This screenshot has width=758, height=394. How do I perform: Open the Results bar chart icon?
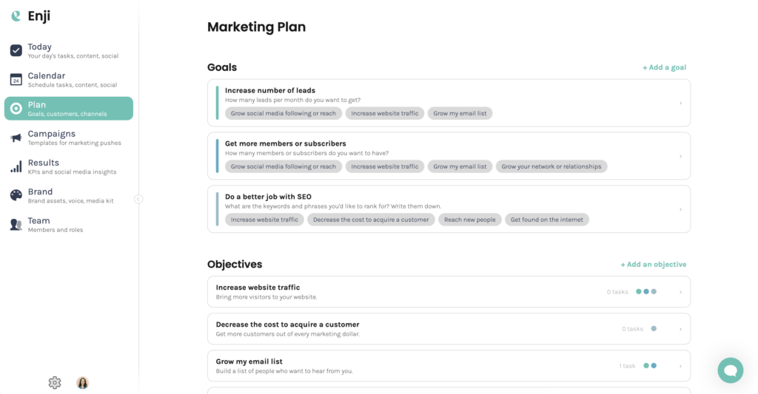(16, 167)
